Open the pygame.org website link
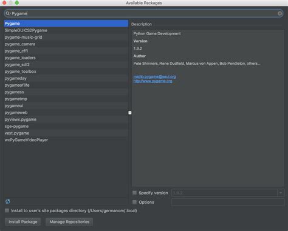 [153, 81]
